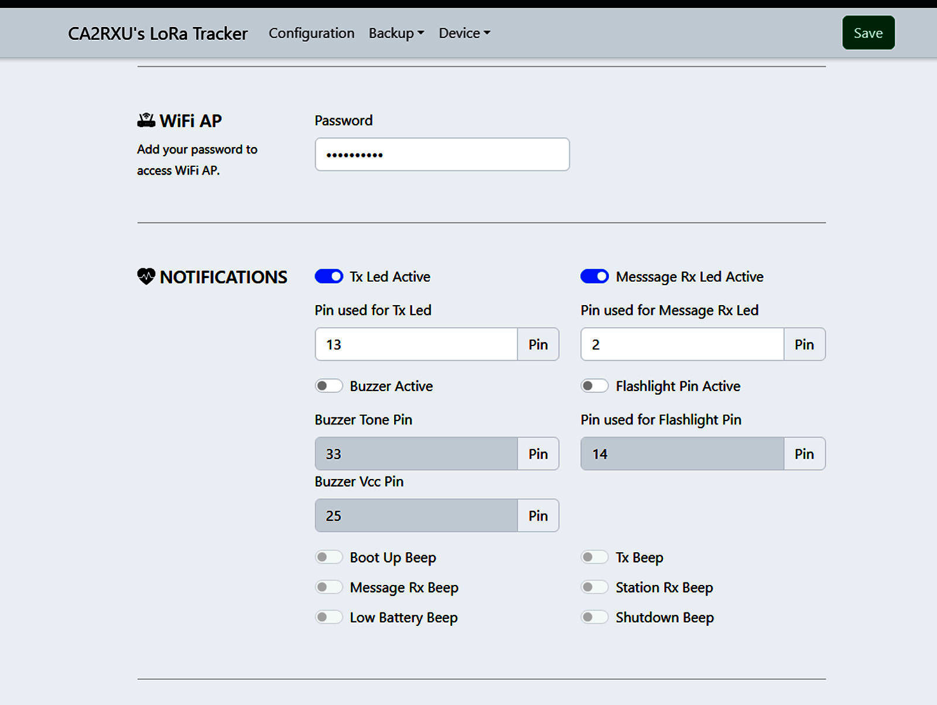Expand the Device dropdown menu

click(464, 33)
